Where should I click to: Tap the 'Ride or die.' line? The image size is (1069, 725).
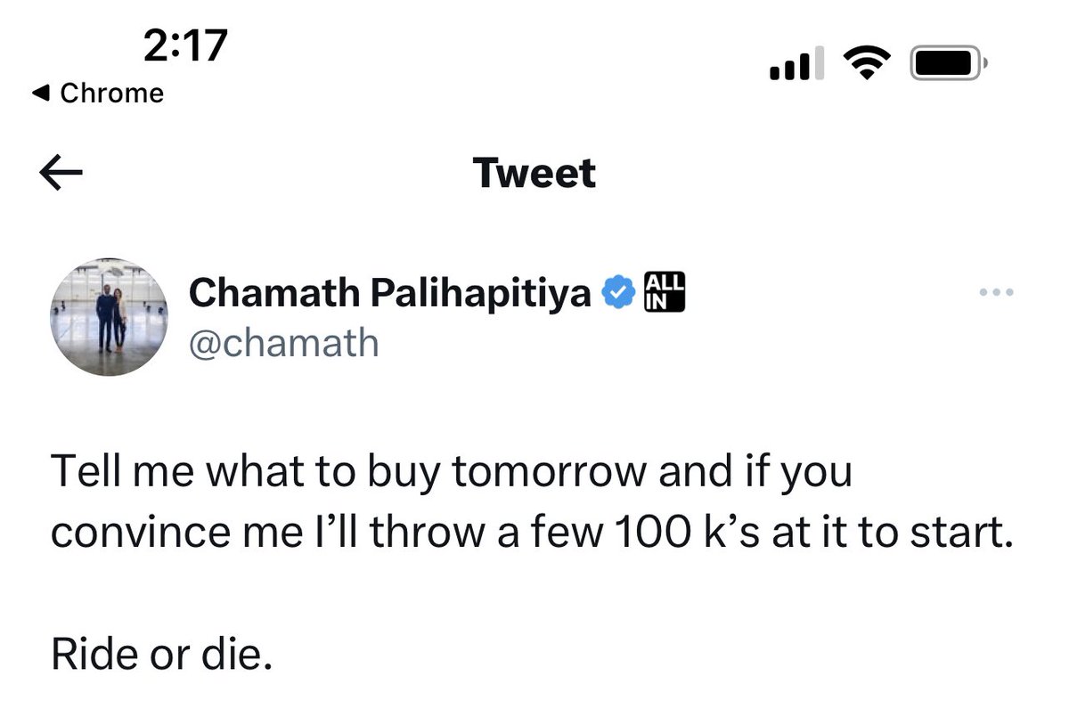click(x=160, y=655)
